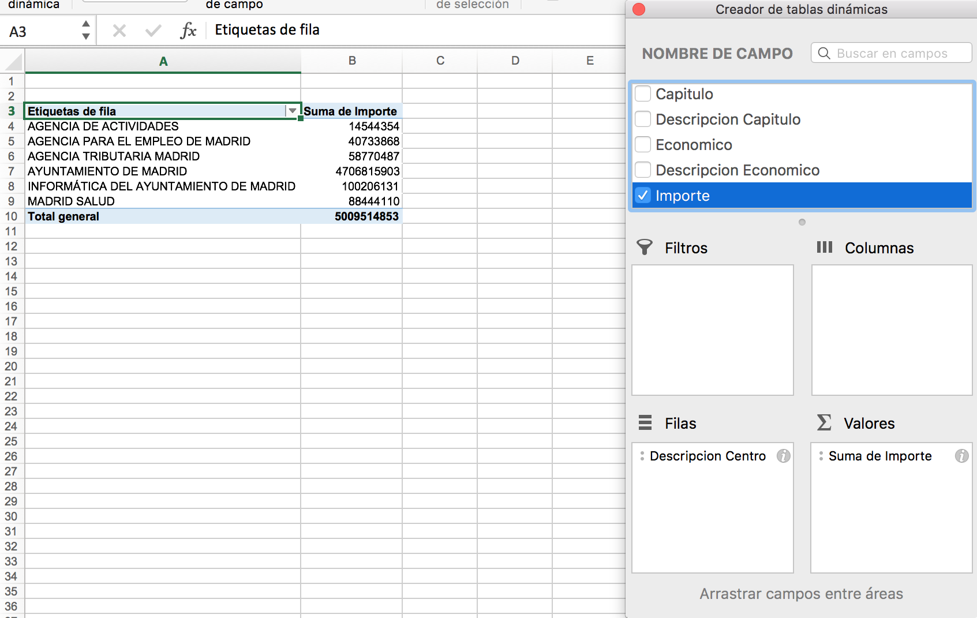Click the formula bar text Etiquetas de fila

[267, 30]
